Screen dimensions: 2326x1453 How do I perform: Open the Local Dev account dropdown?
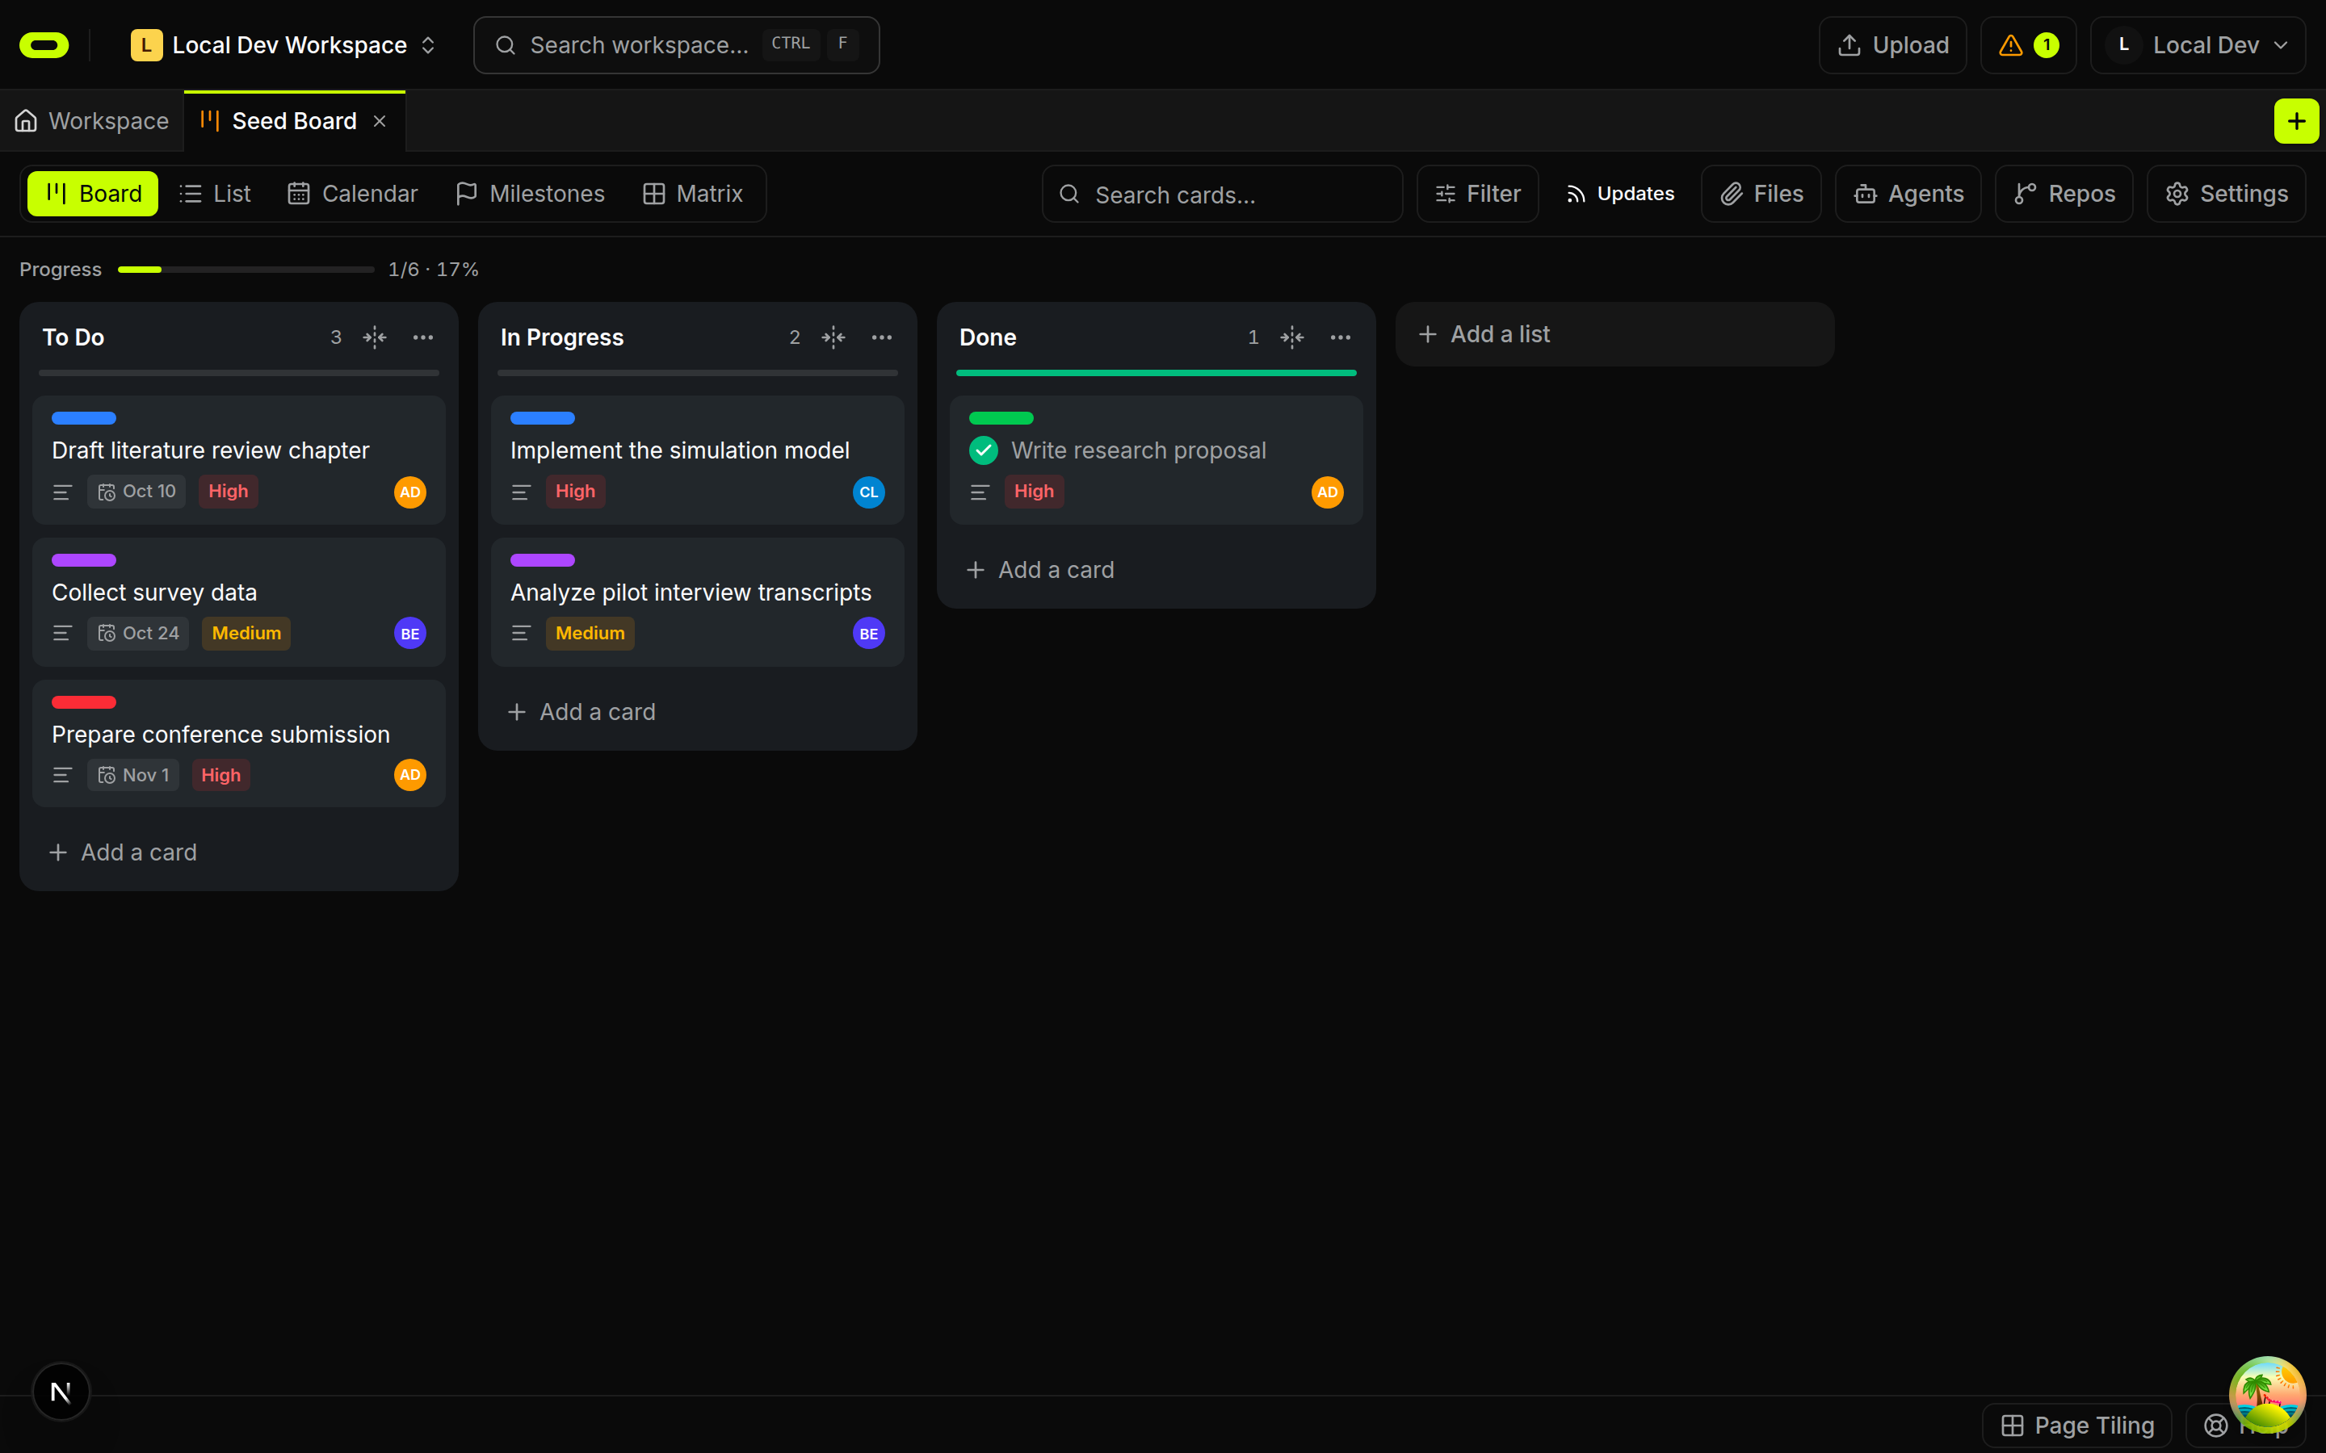(2198, 45)
